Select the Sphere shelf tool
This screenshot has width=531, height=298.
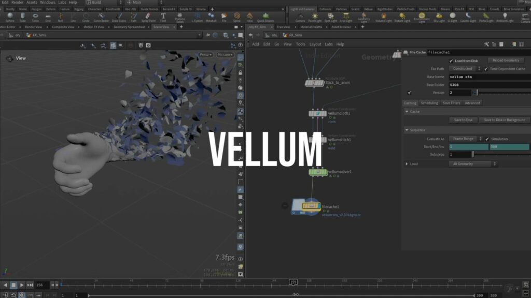pos(10,18)
